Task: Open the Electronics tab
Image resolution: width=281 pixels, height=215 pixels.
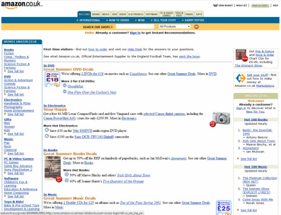Action: coord(136,14)
